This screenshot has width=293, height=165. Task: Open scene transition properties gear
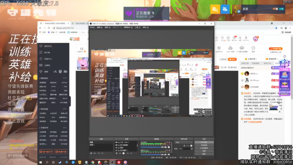(191, 146)
